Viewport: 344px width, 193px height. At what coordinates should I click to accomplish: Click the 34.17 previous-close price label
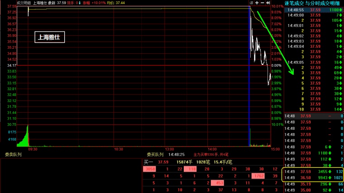(x=12, y=65)
